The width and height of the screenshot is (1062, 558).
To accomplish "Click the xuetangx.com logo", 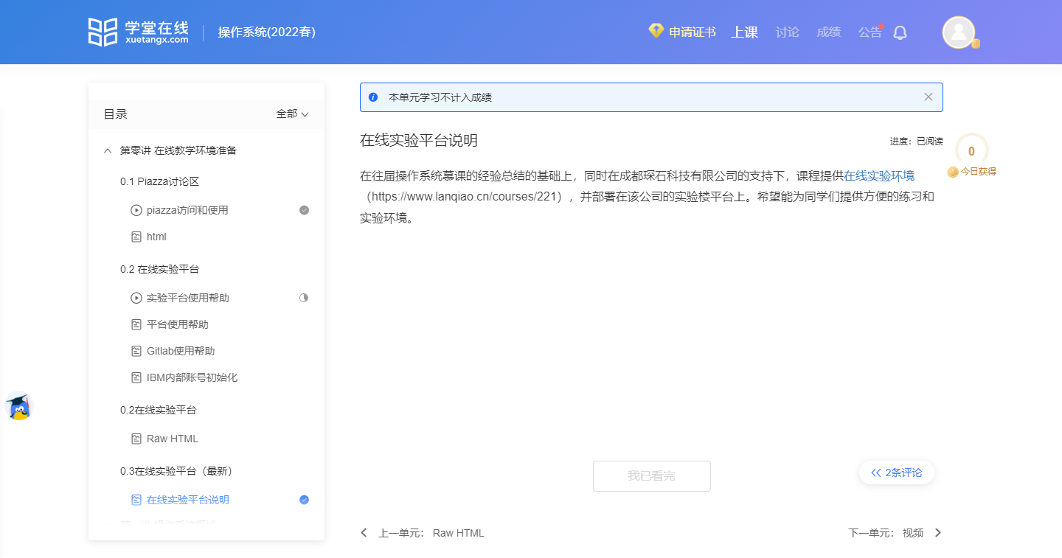I will [138, 32].
